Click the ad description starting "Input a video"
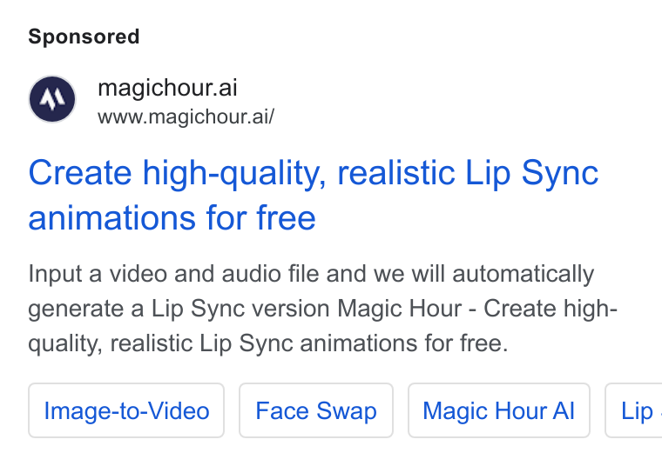 (323, 309)
